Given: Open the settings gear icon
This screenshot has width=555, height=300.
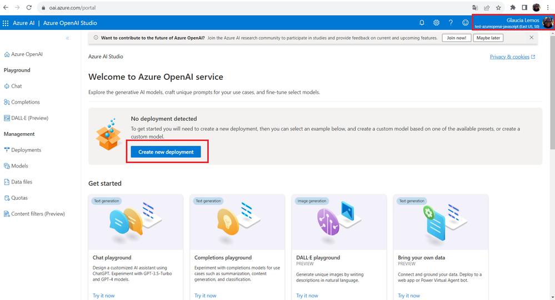Looking at the screenshot, I should click(x=436, y=23).
